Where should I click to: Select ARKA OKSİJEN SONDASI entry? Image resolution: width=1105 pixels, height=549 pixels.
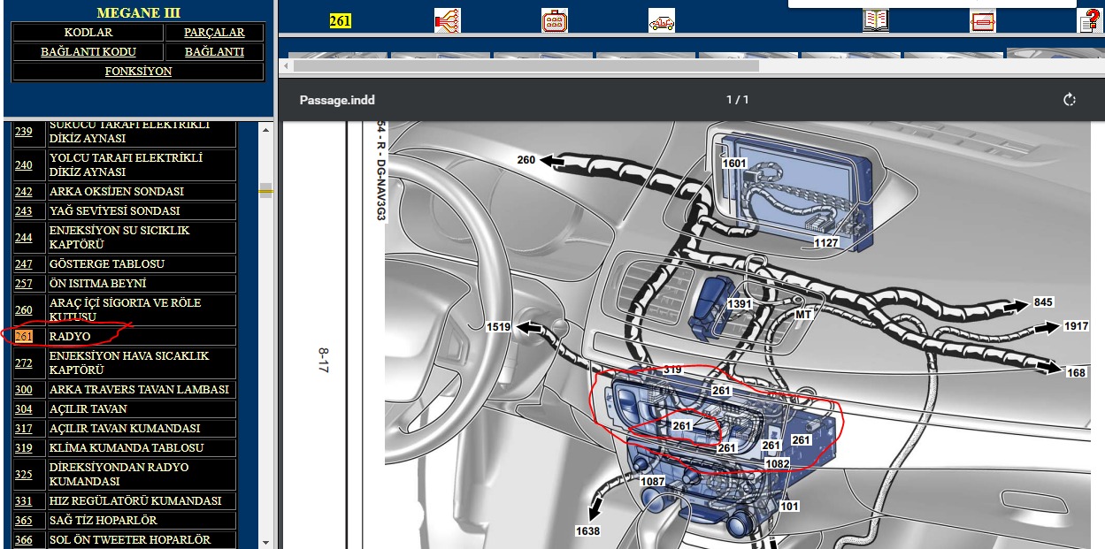[x=117, y=192]
